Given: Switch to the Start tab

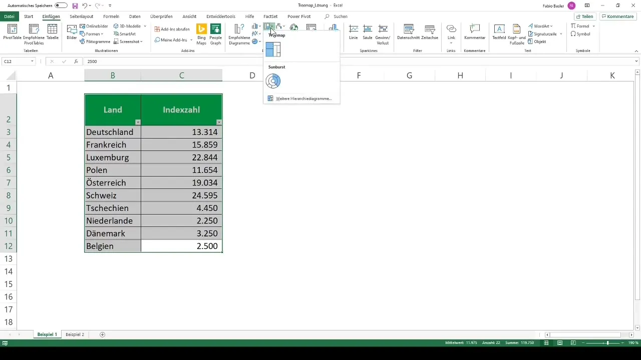Looking at the screenshot, I should click(x=29, y=16).
